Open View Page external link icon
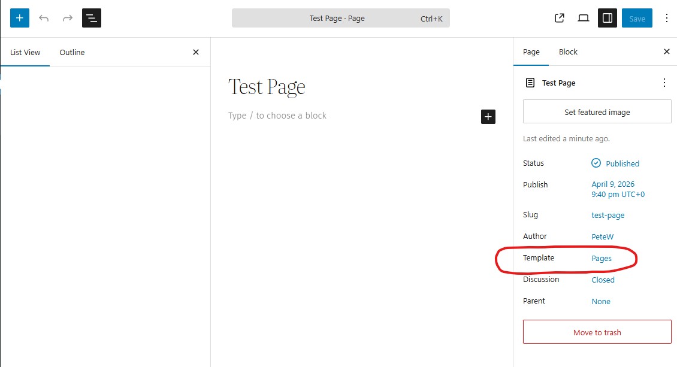The image size is (677, 367). 560,18
